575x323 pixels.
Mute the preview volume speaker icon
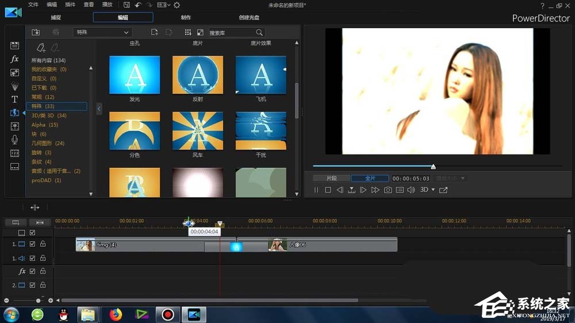pos(411,190)
